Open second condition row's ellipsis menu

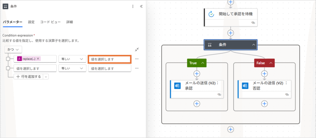coord(137,68)
